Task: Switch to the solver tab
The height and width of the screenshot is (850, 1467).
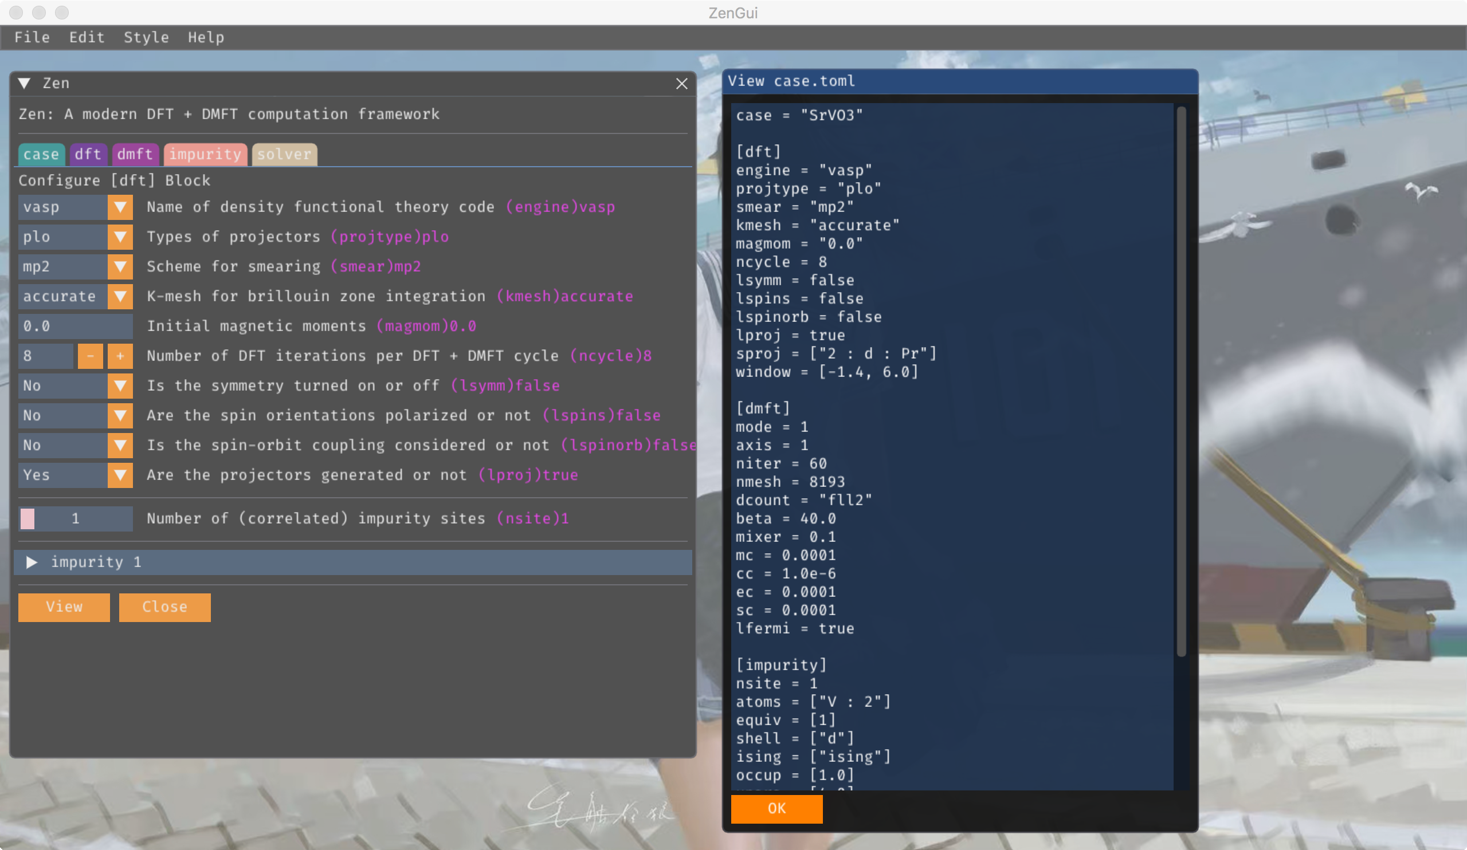Action: pyautogui.click(x=285, y=154)
